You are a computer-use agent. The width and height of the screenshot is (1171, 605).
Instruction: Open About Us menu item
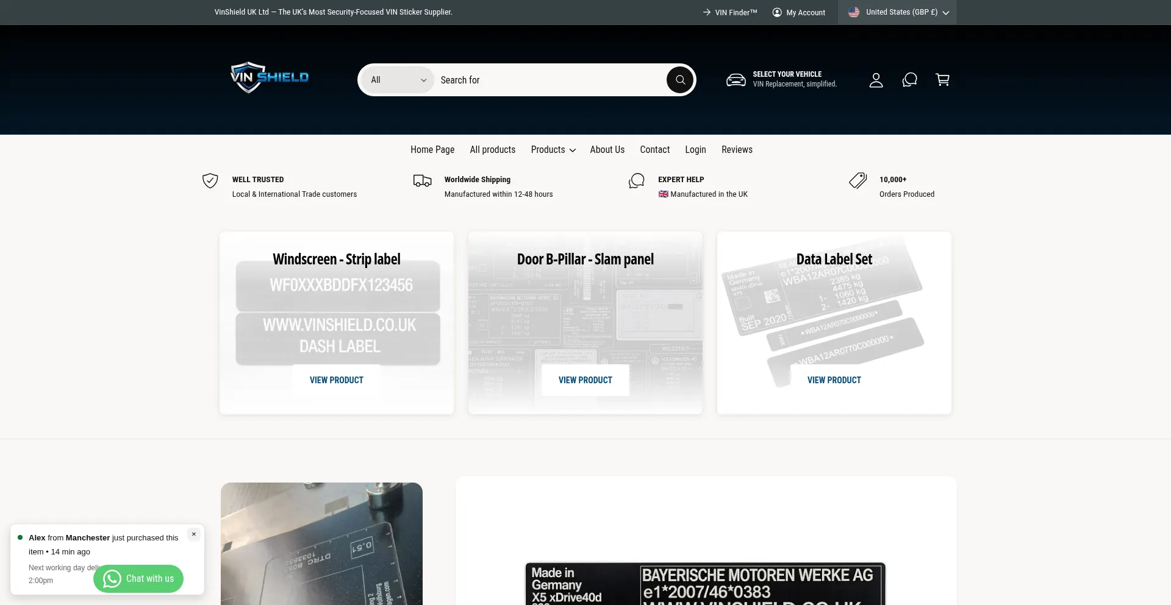(x=607, y=150)
